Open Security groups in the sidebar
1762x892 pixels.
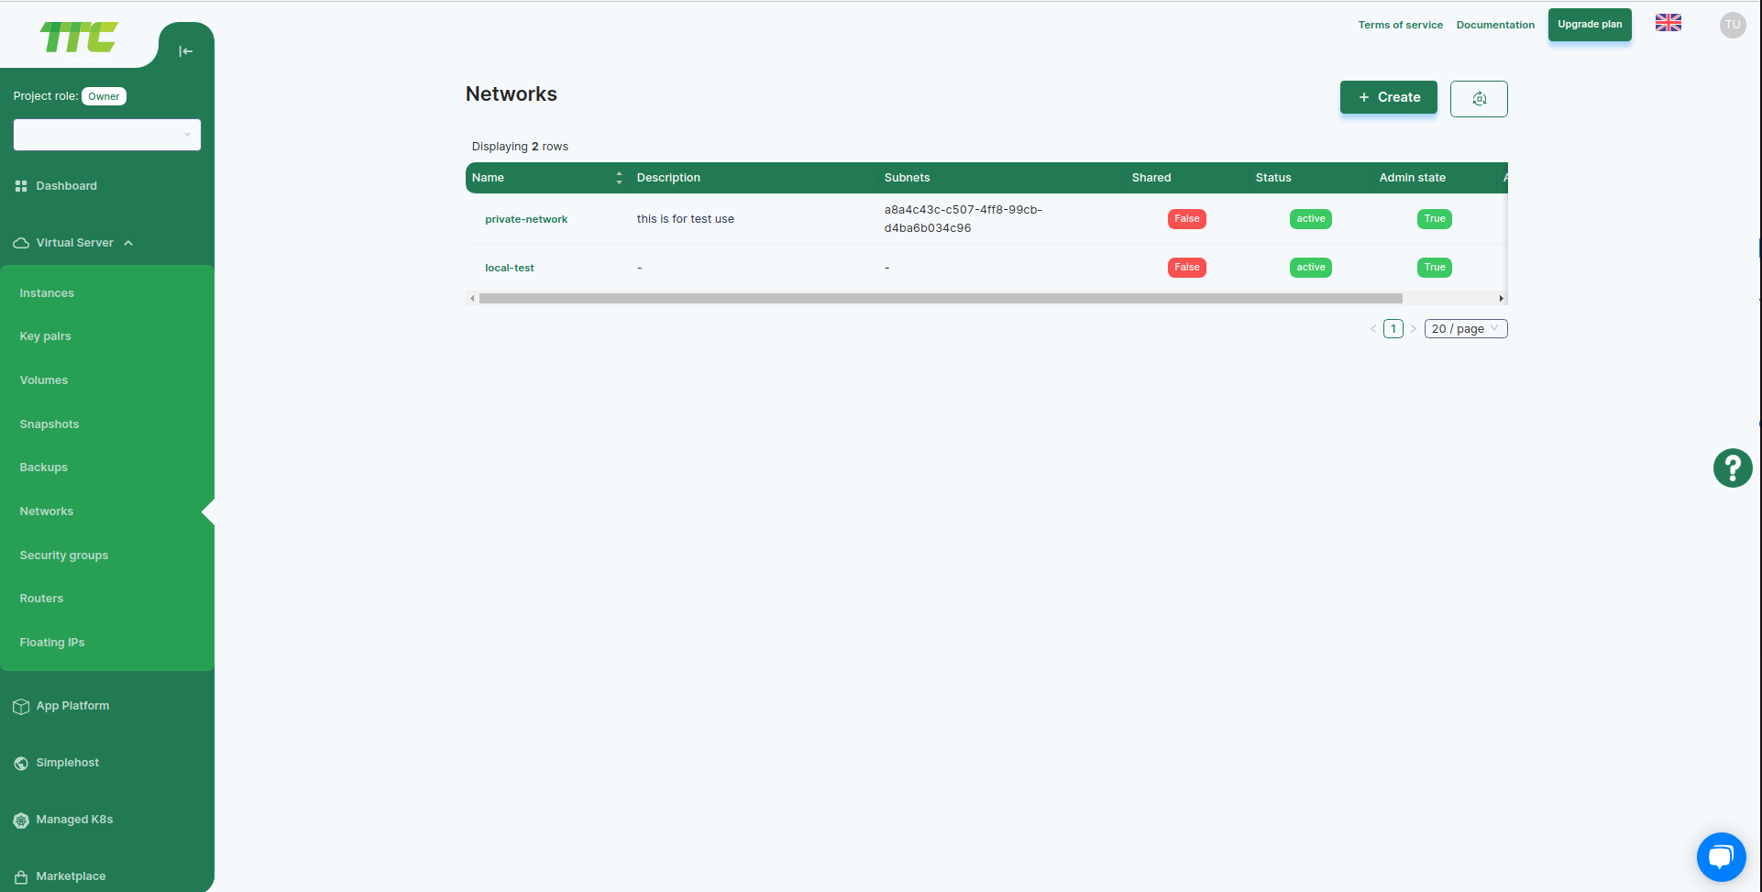point(64,556)
